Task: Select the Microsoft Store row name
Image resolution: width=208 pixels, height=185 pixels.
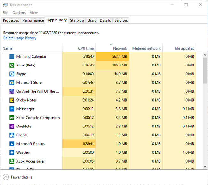Action: (x=29, y=83)
